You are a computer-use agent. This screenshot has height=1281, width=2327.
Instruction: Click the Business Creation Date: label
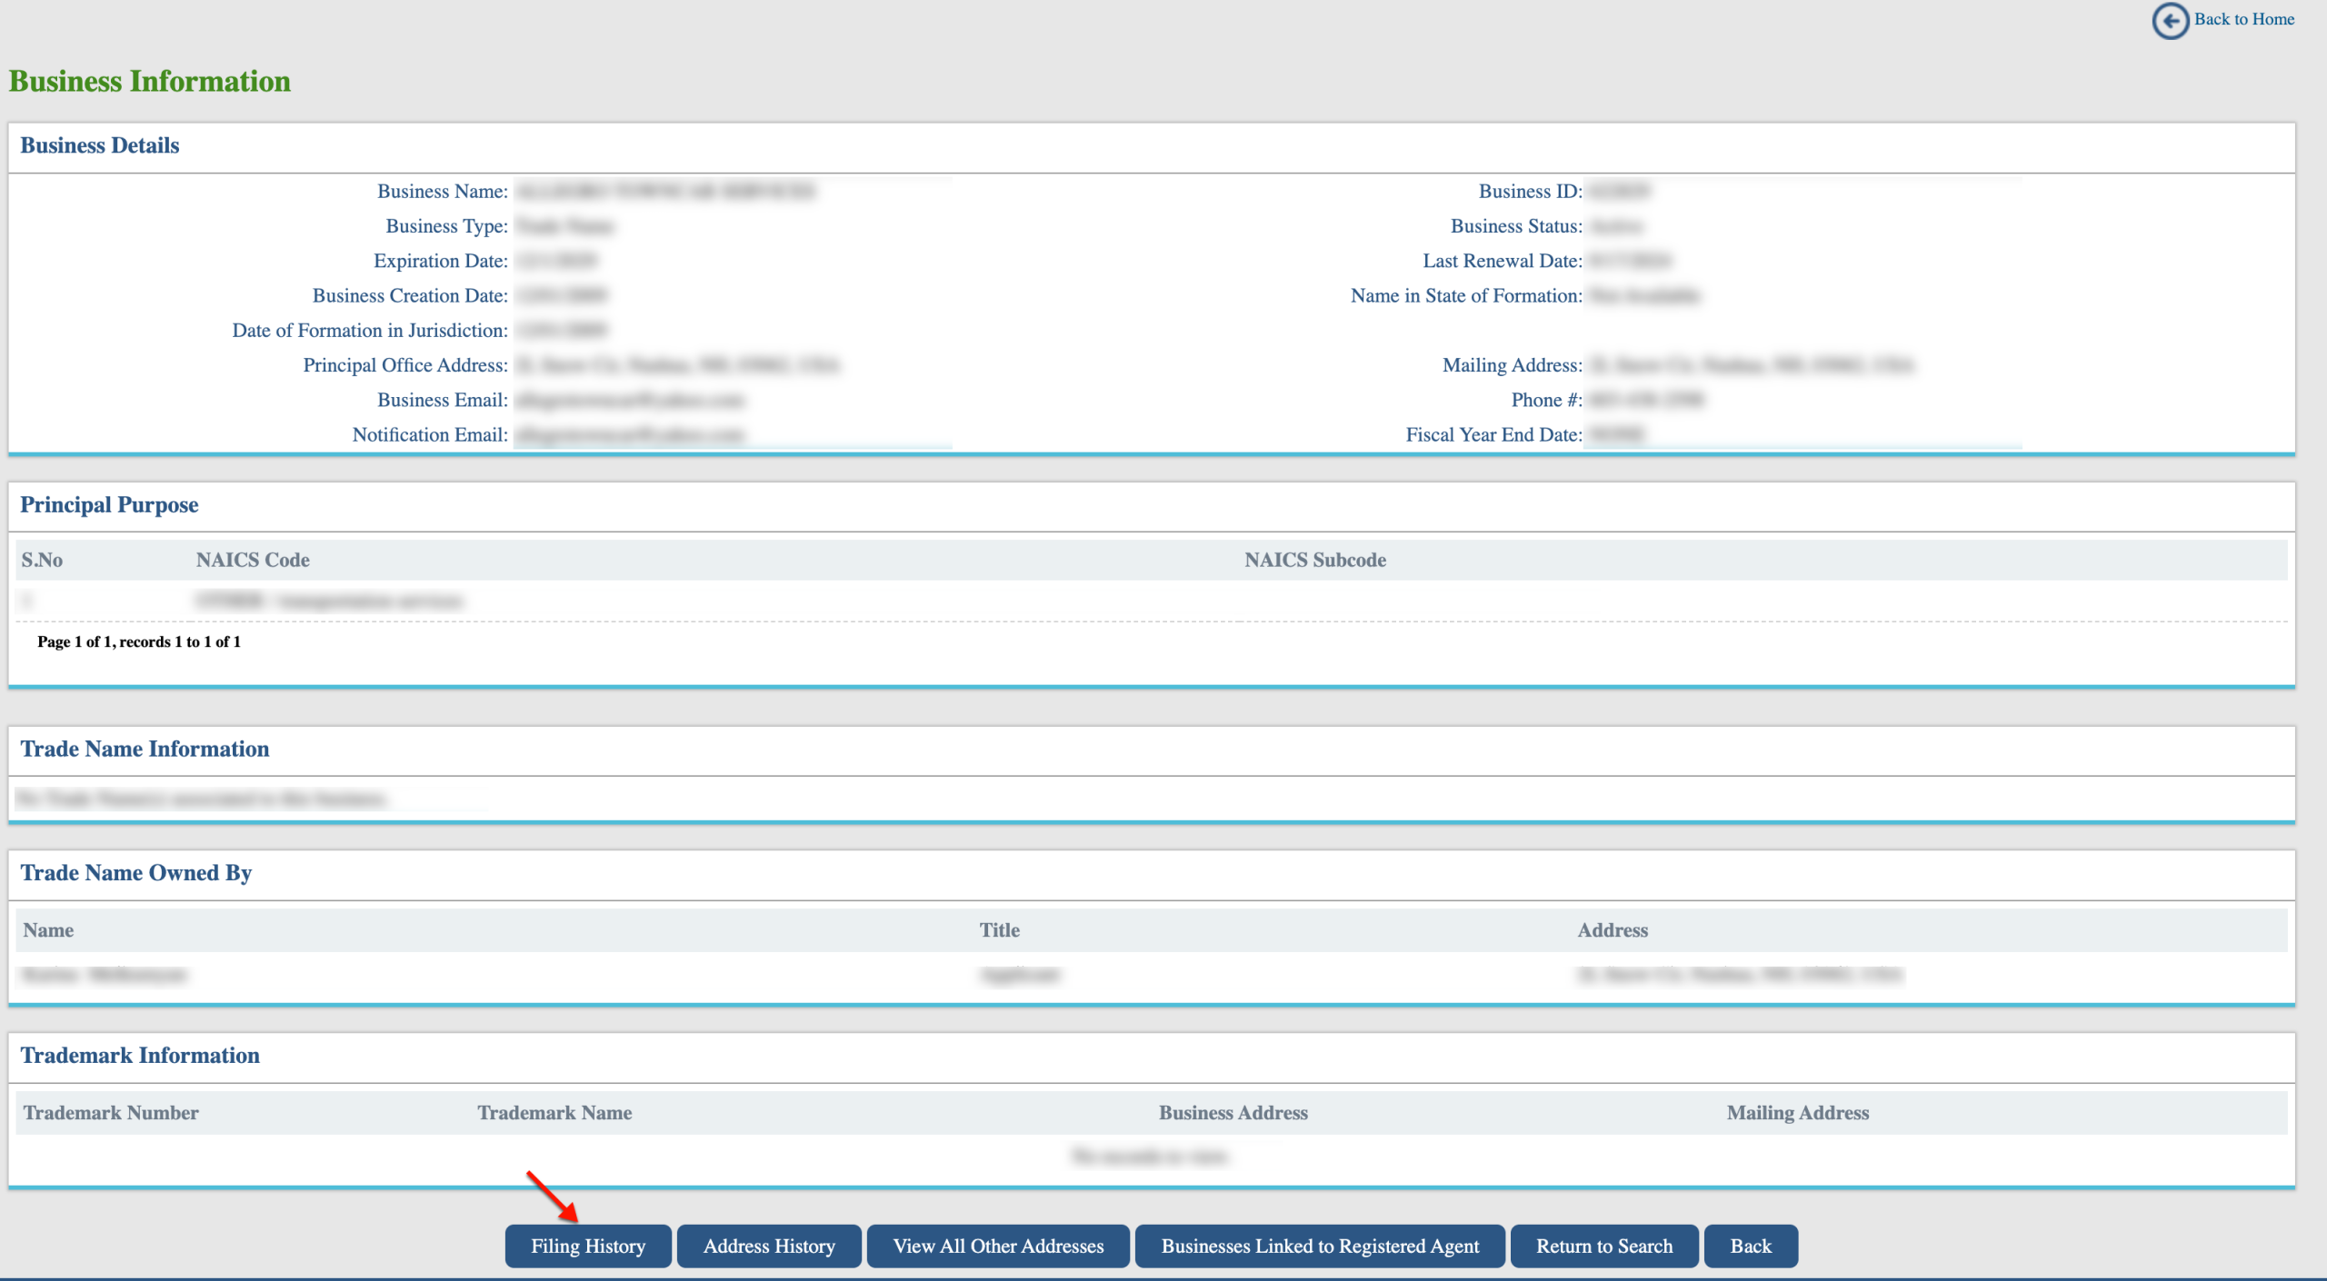click(410, 295)
